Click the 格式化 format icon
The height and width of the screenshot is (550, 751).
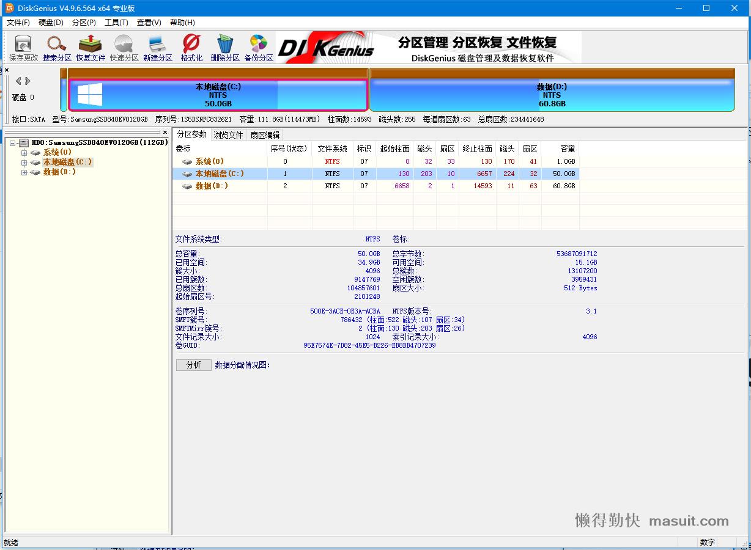tap(191, 48)
